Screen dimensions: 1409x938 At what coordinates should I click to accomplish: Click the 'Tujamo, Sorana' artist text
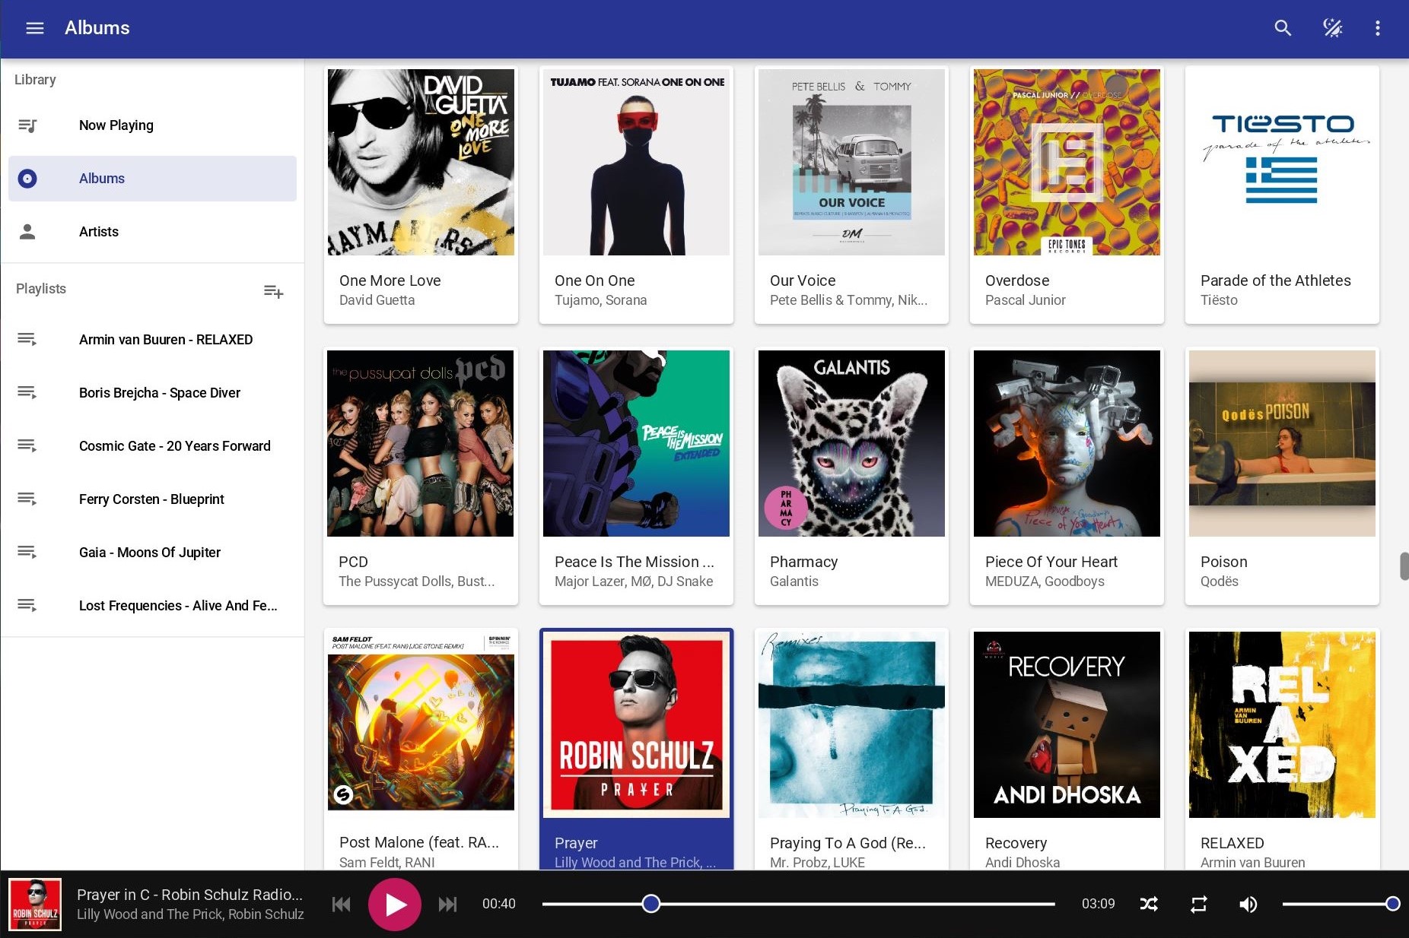click(600, 300)
